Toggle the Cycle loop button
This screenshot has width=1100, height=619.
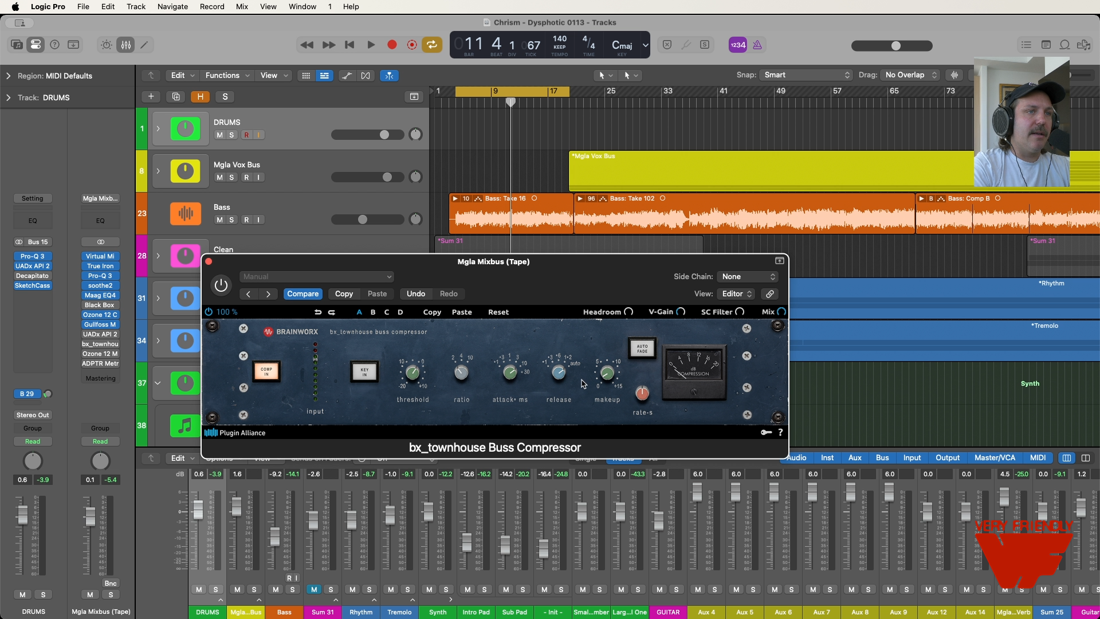click(432, 45)
